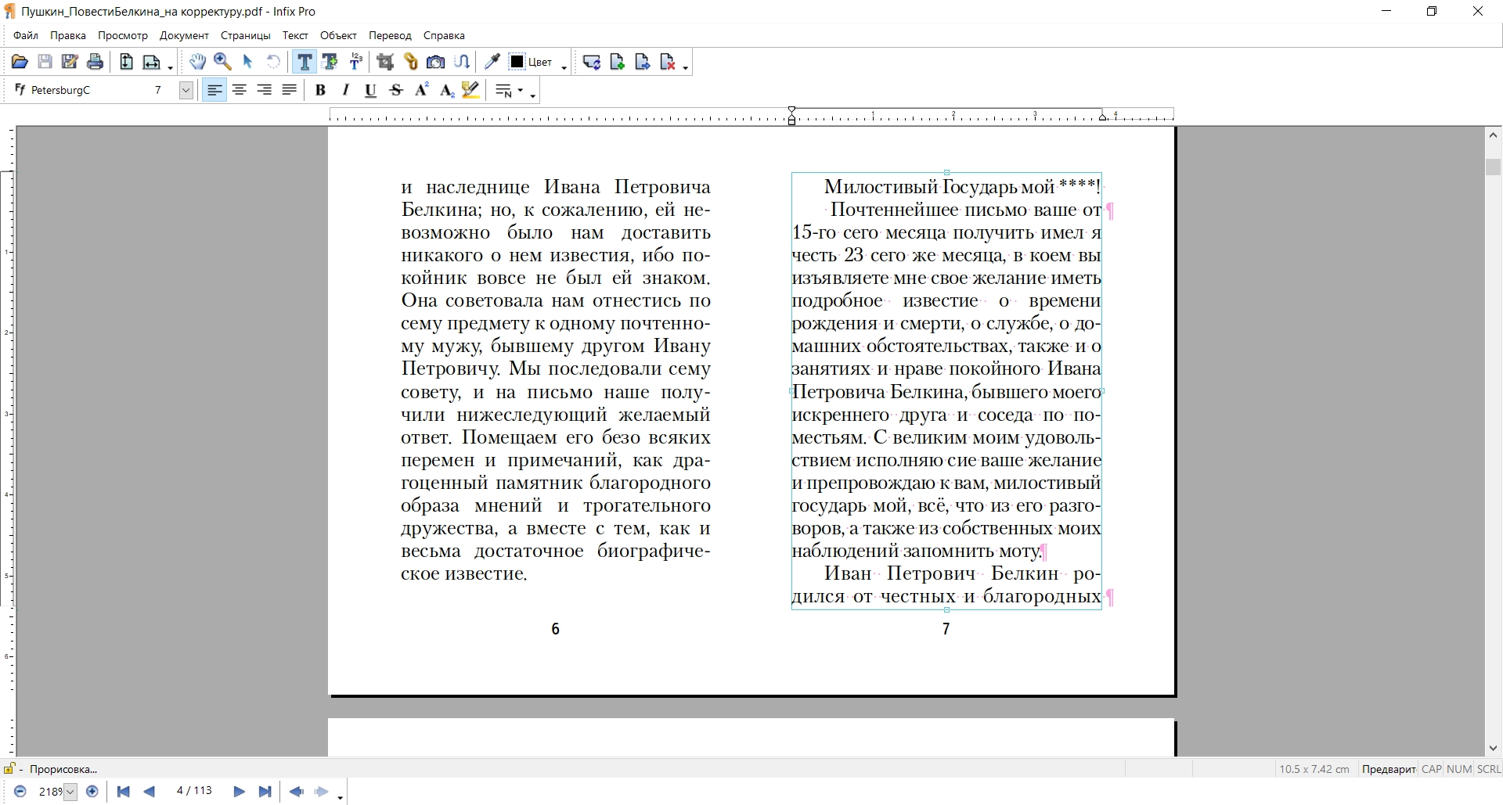This screenshot has height=805, width=1503.
Task: Open the pages toolbar options arrow
Action: pyautogui.click(x=686, y=67)
